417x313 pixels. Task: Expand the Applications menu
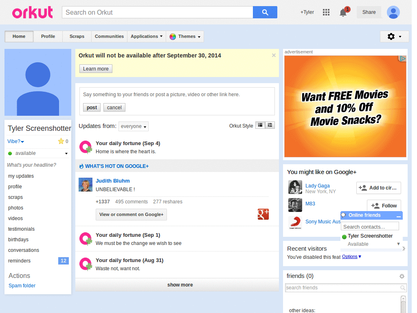point(146,36)
